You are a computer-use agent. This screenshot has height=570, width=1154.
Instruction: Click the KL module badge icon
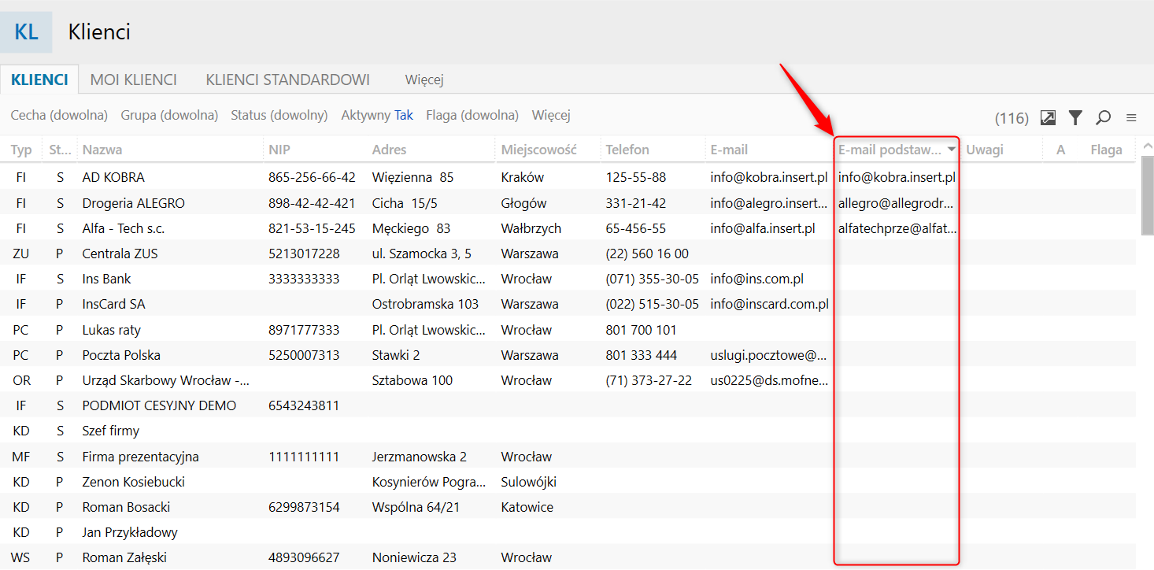point(26,32)
